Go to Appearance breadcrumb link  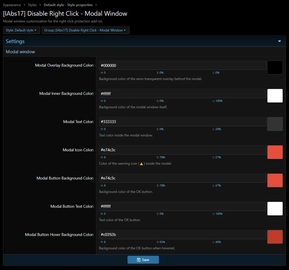[12, 5]
